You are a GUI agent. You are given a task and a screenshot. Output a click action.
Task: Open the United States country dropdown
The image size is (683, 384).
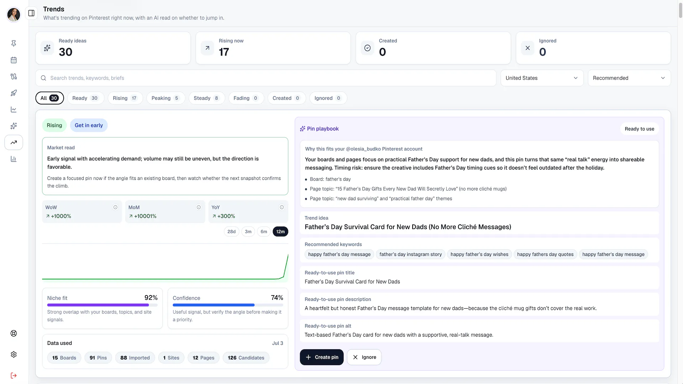tap(542, 78)
